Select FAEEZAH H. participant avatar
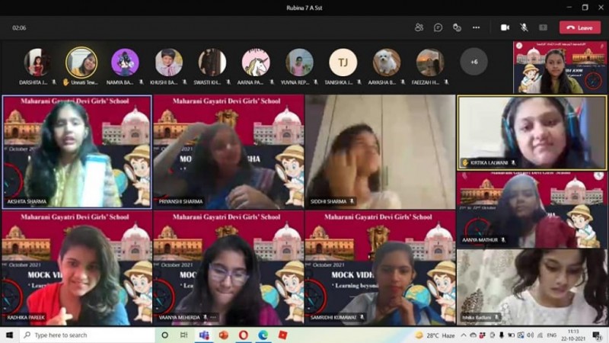The width and height of the screenshot is (609, 343). [x=430, y=63]
